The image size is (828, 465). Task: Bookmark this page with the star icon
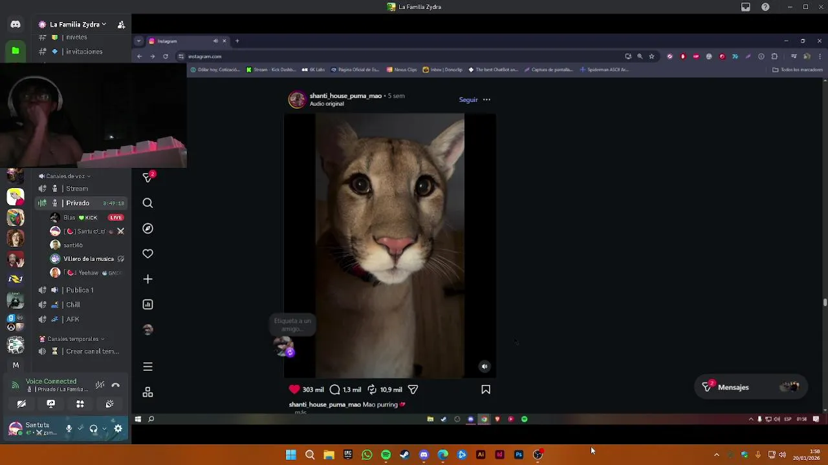pyautogui.click(x=651, y=56)
